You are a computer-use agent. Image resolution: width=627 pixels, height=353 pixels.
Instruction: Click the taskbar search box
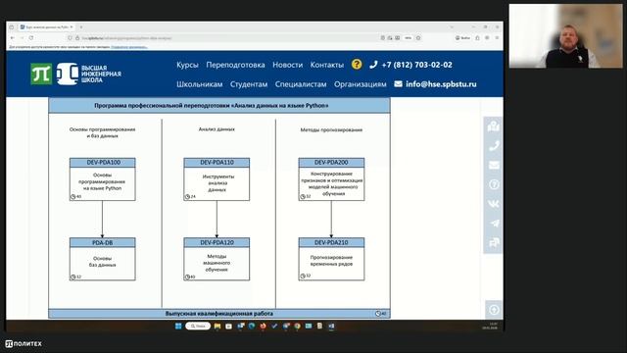[198, 327]
